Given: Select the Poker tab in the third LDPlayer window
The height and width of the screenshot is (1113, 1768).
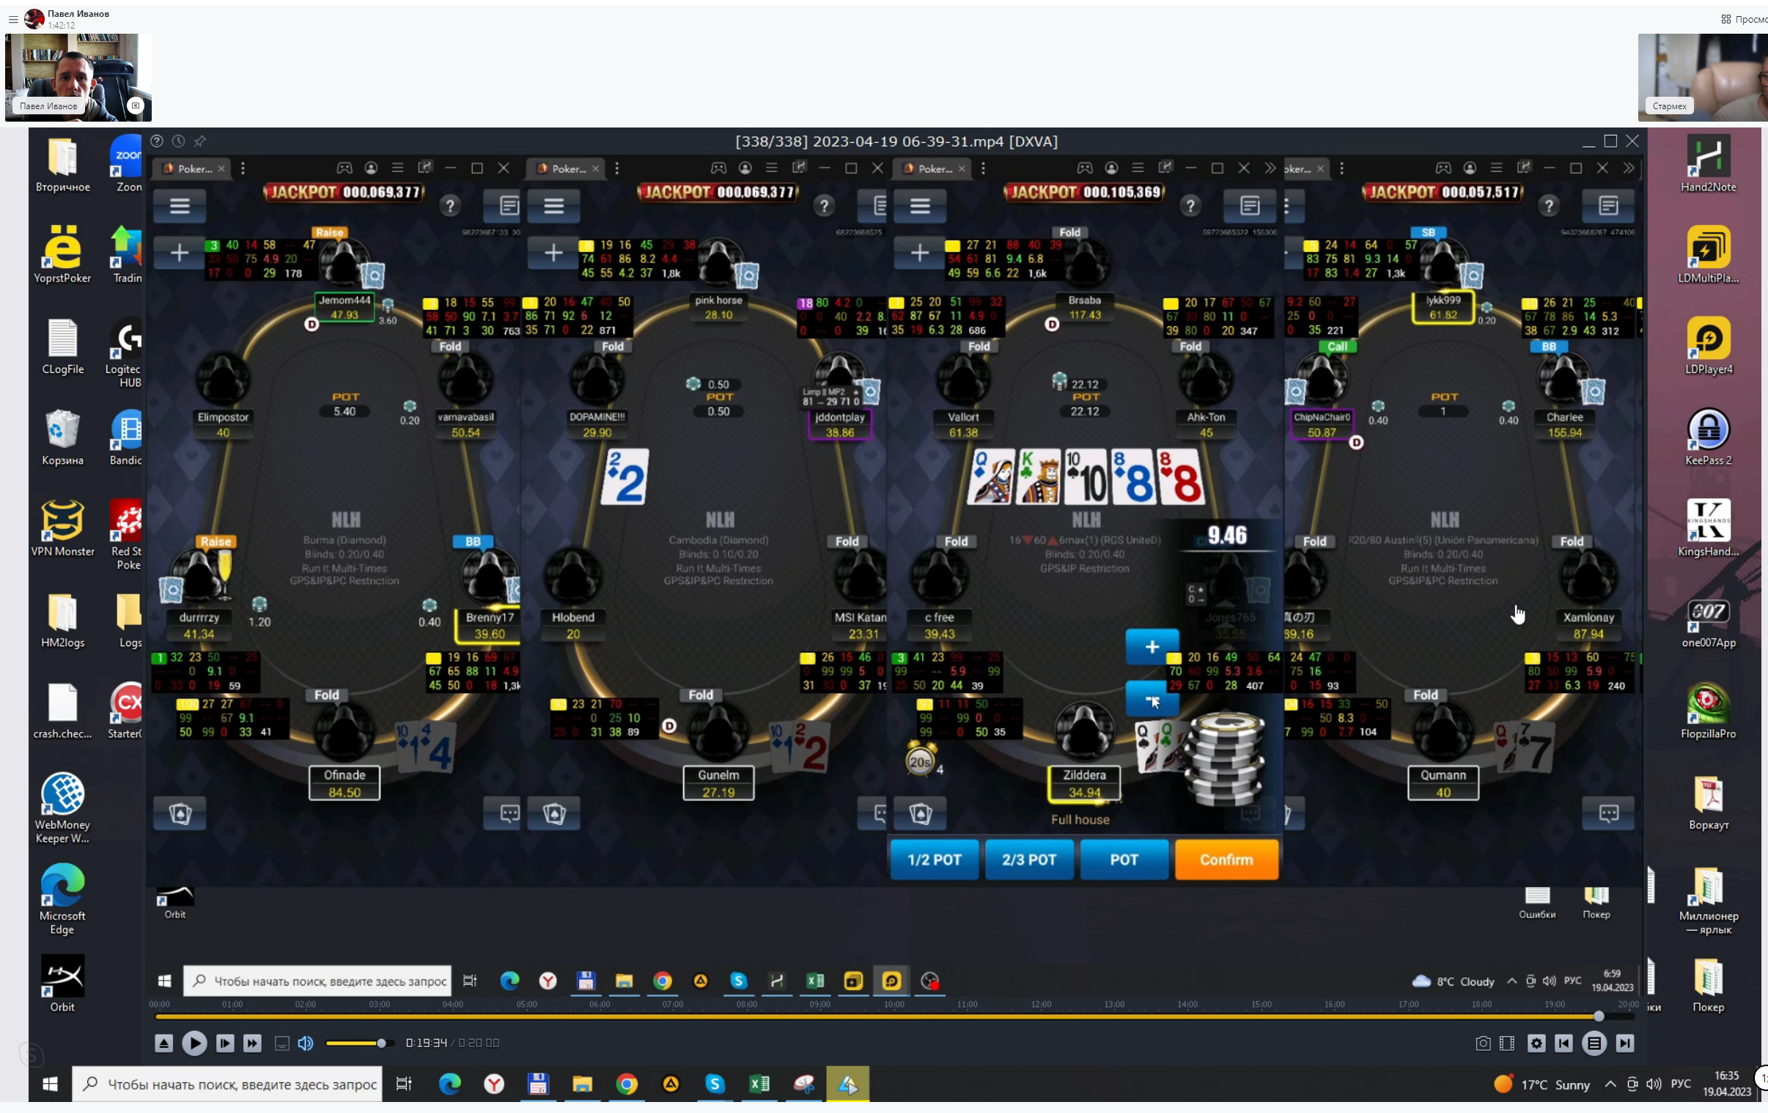Looking at the screenshot, I should 932,168.
